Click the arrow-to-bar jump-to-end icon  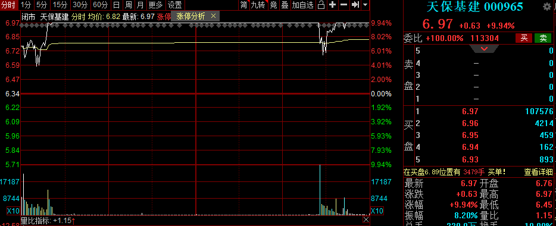tap(355, 5)
